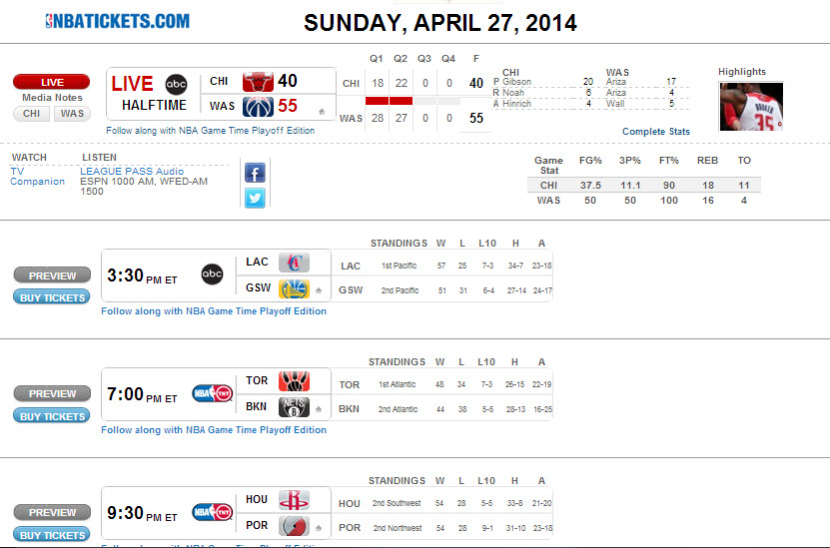The height and width of the screenshot is (548, 830).
Task: Open the Complete Stats link
Action: tap(656, 132)
